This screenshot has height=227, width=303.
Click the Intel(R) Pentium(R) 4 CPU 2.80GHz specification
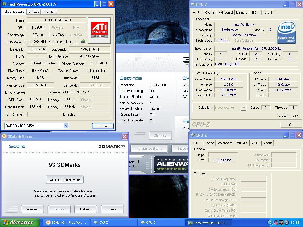click(256, 48)
